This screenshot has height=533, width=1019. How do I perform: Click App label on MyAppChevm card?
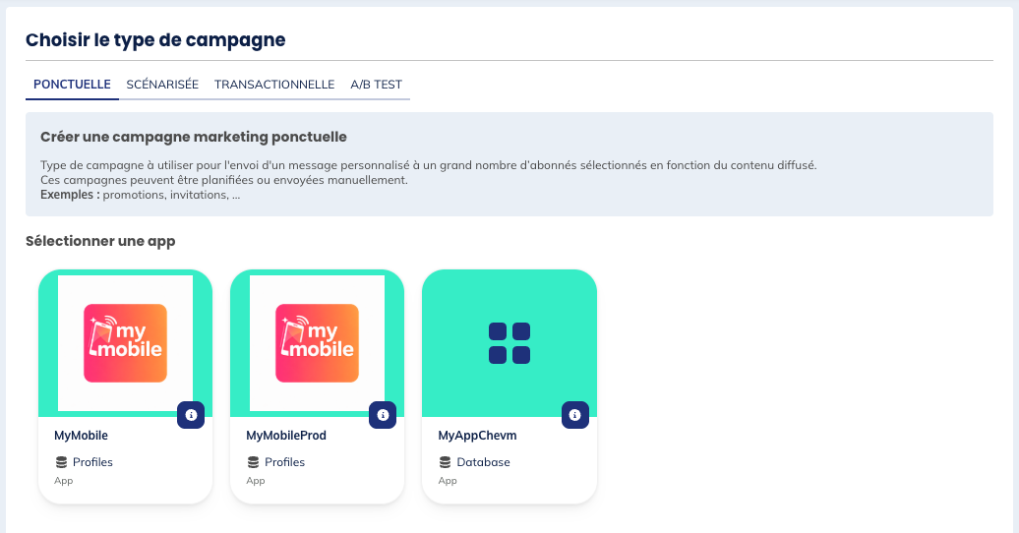point(448,481)
